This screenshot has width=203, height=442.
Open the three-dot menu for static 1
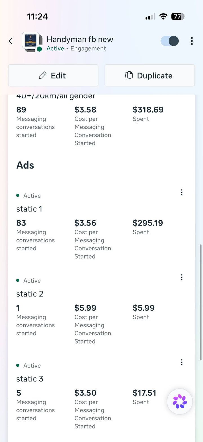[x=182, y=192]
